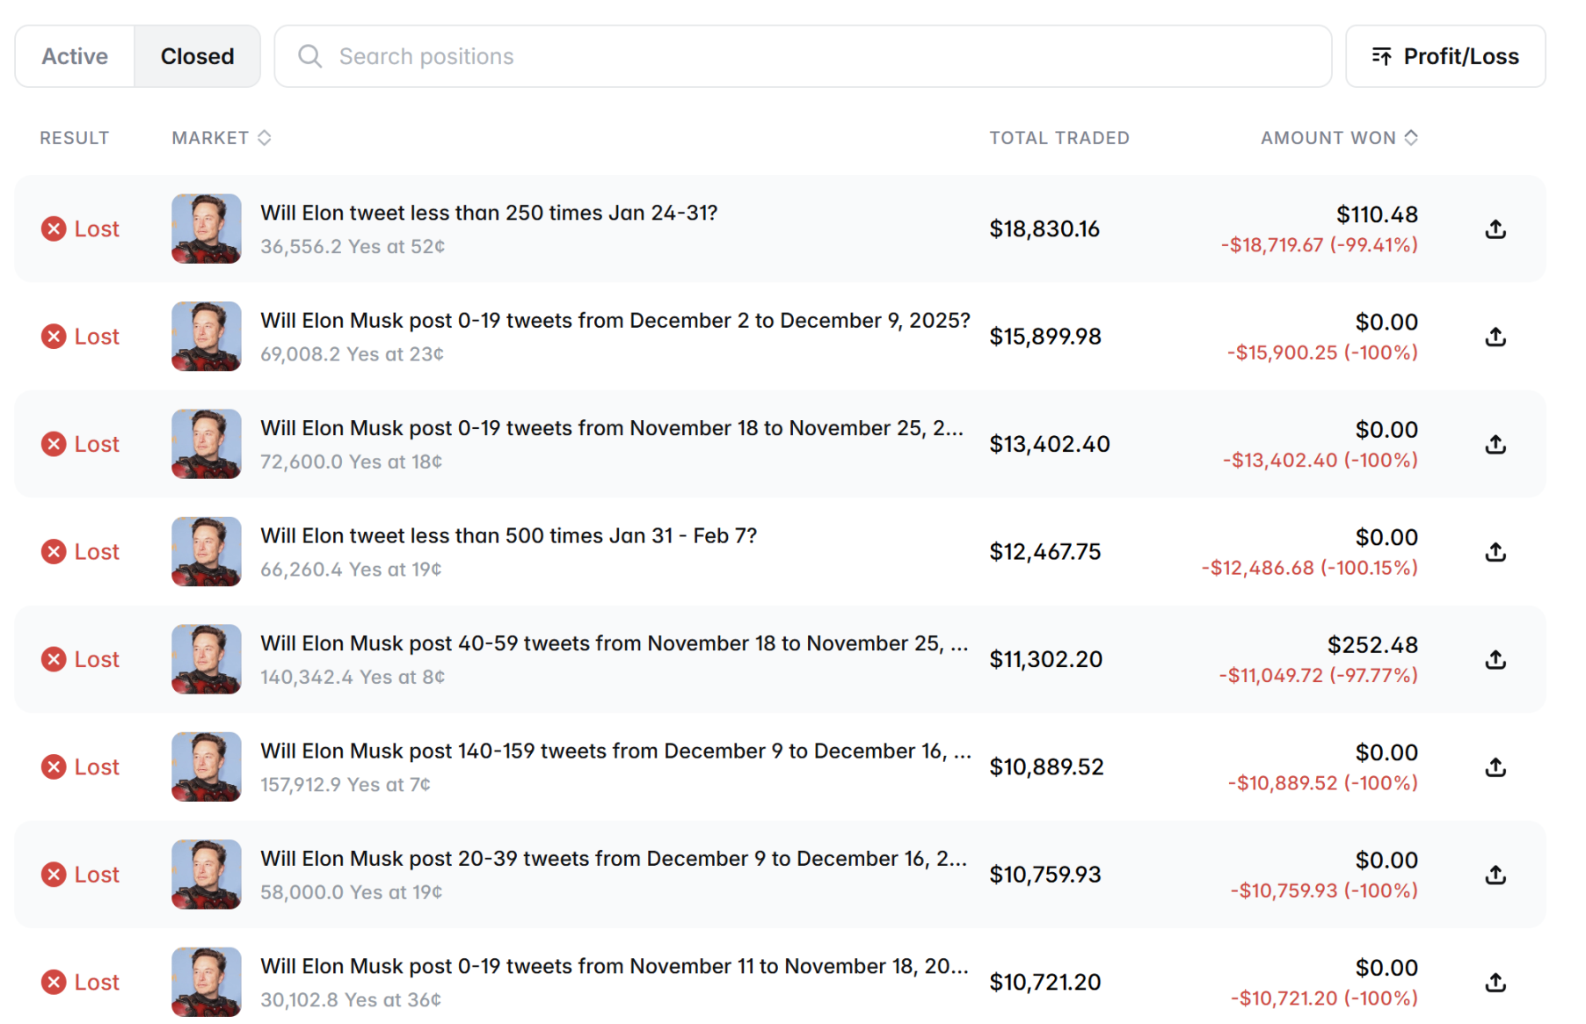Screen dimensions: 1586x1024
Task: Open 'Will Elon tweet less than 250 times' market
Action: click(489, 214)
